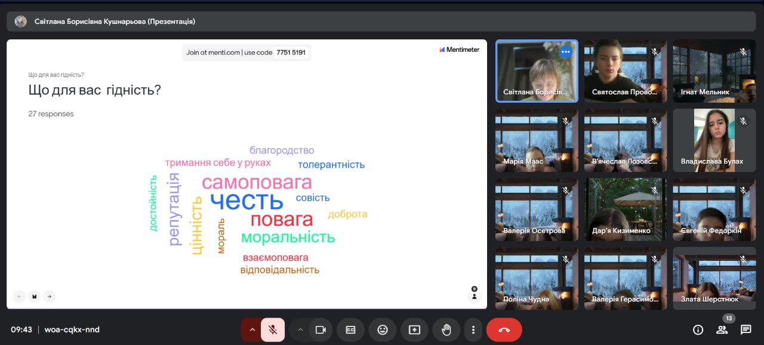Raise your hand
Image resolution: width=764 pixels, height=345 pixels.
446,329
